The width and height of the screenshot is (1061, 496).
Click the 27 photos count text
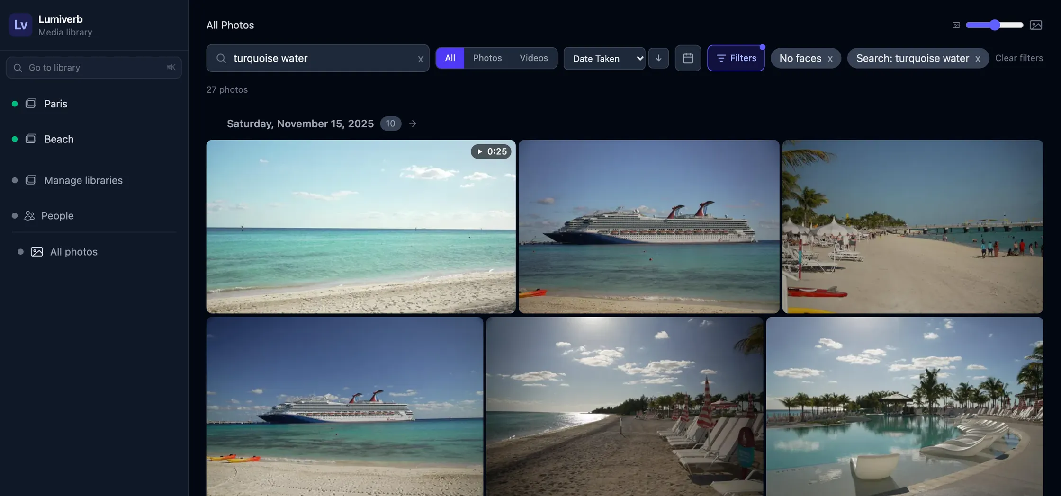(x=227, y=89)
